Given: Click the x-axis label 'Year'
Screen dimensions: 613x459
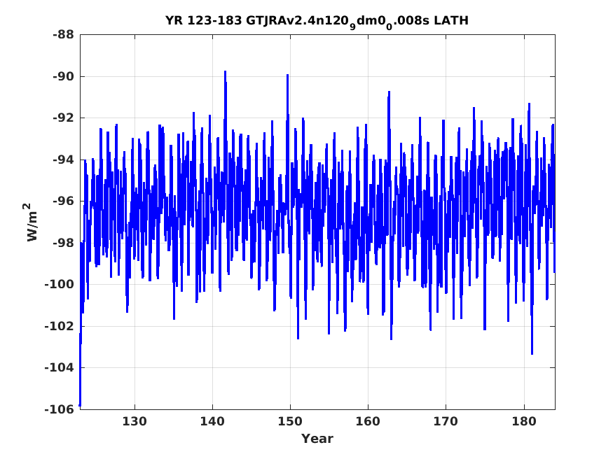Looking at the screenshot, I should 317,439.
